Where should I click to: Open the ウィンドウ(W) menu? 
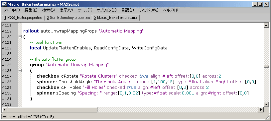[148, 10]
